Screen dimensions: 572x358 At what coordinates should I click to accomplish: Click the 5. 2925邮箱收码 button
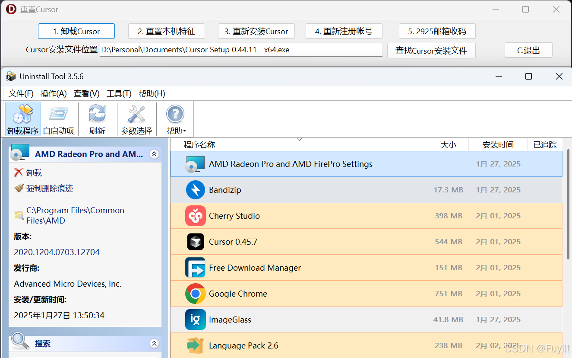click(437, 31)
